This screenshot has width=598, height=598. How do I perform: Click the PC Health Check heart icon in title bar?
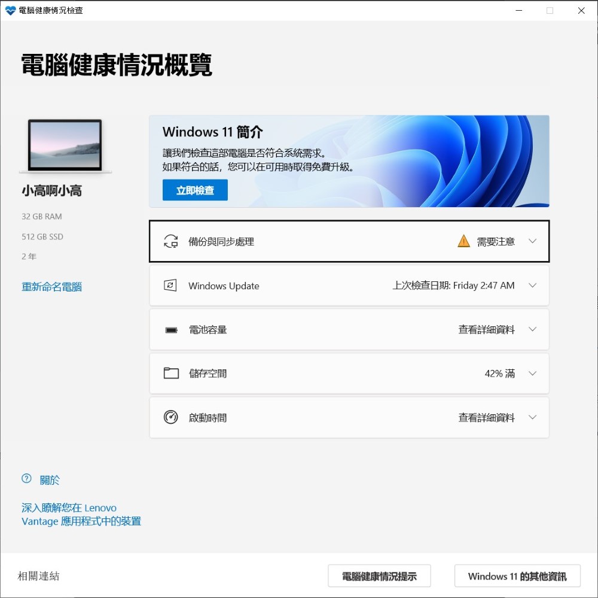pos(10,10)
